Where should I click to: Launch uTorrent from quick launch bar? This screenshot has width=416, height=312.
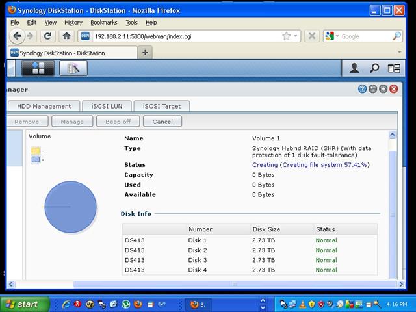click(125, 304)
